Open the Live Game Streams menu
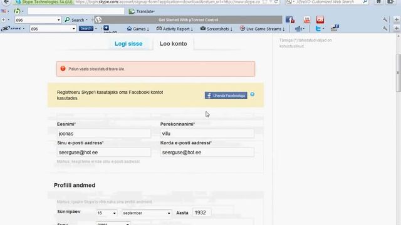Screen dimensions: 401x225 [x=262, y=29]
